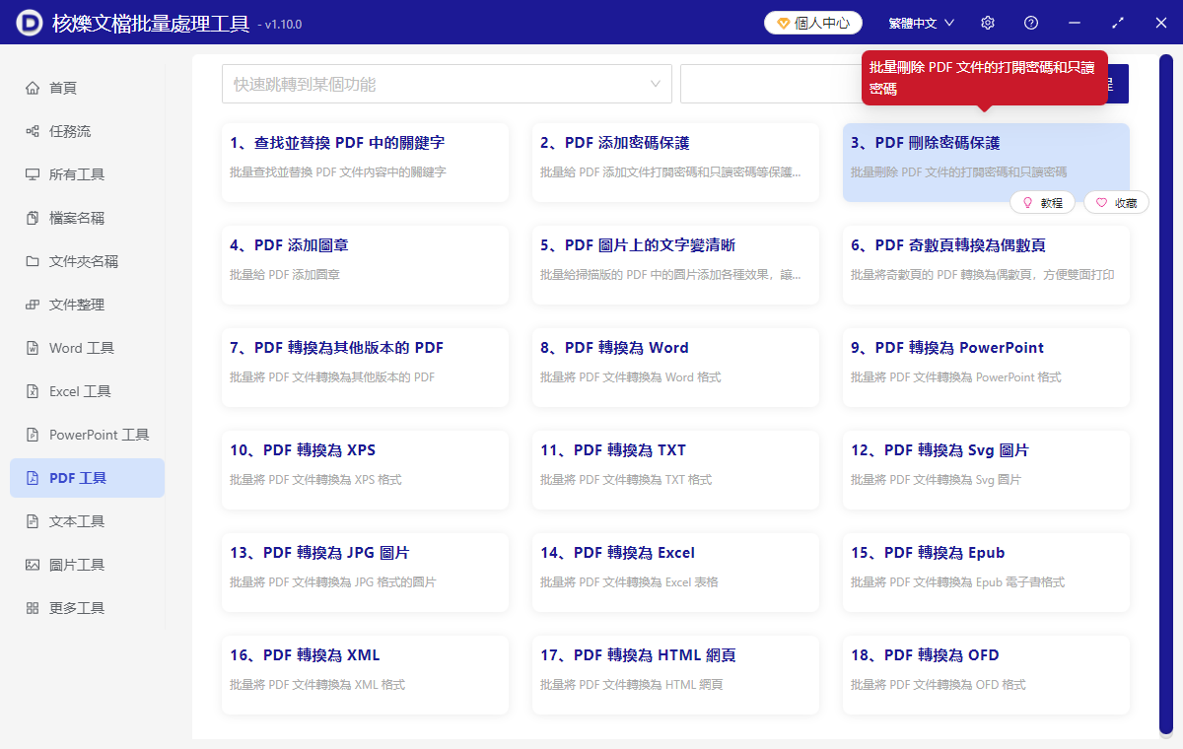
Task: Open the 繁體中文 language dropdown
Action: coord(922,23)
